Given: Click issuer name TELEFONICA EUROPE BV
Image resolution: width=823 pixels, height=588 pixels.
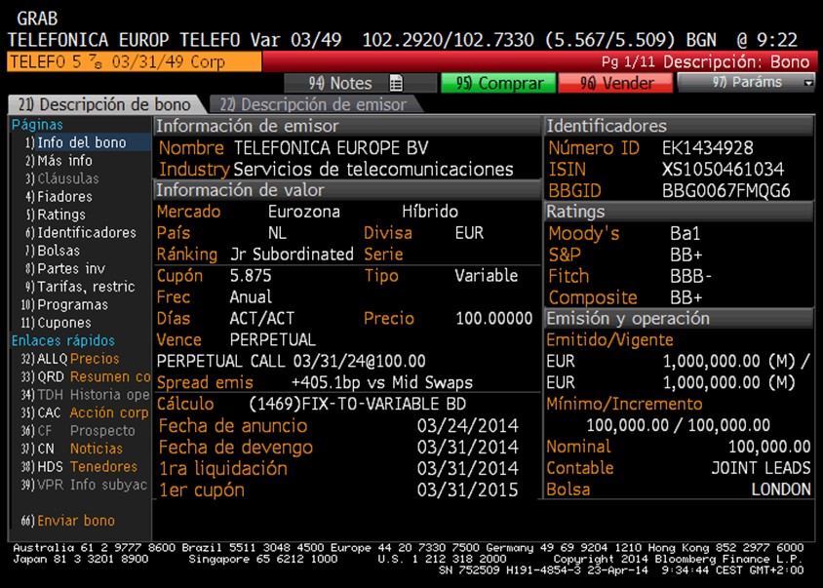Looking at the screenshot, I should [331, 148].
